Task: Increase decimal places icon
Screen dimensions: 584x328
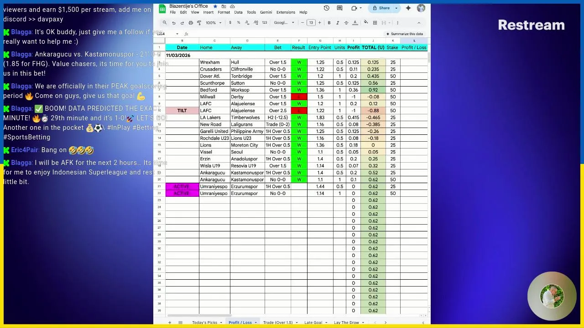Action: tap(255, 23)
